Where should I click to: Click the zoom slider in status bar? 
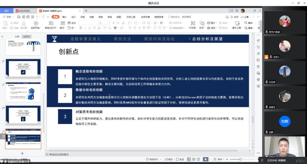coord(240,159)
